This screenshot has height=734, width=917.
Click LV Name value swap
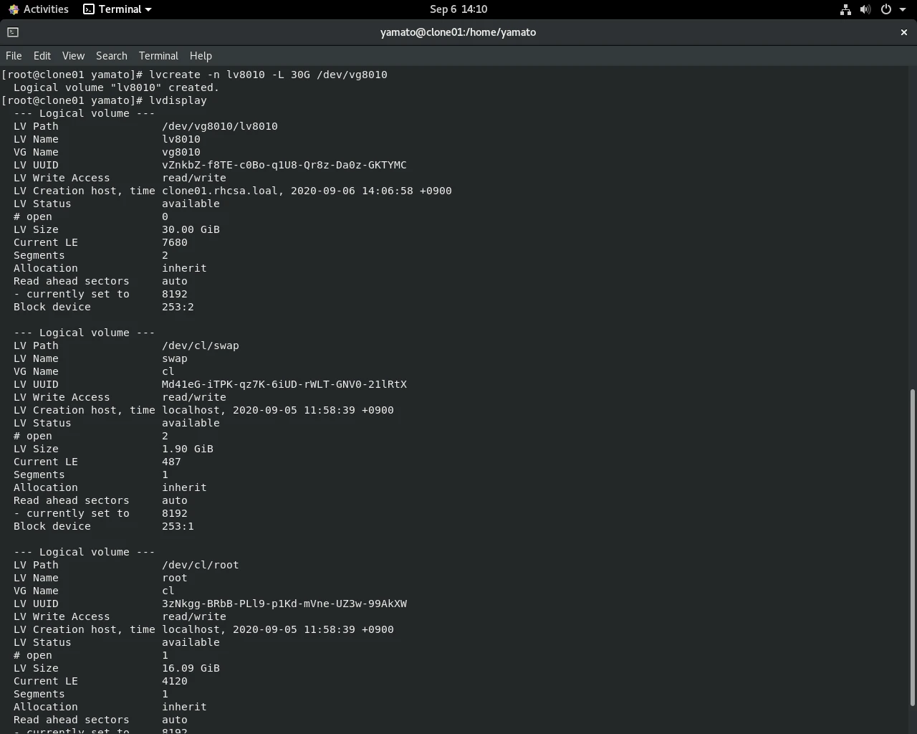(175, 358)
